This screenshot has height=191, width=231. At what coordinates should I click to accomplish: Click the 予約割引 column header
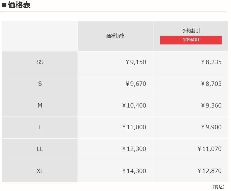coord(191,31)
